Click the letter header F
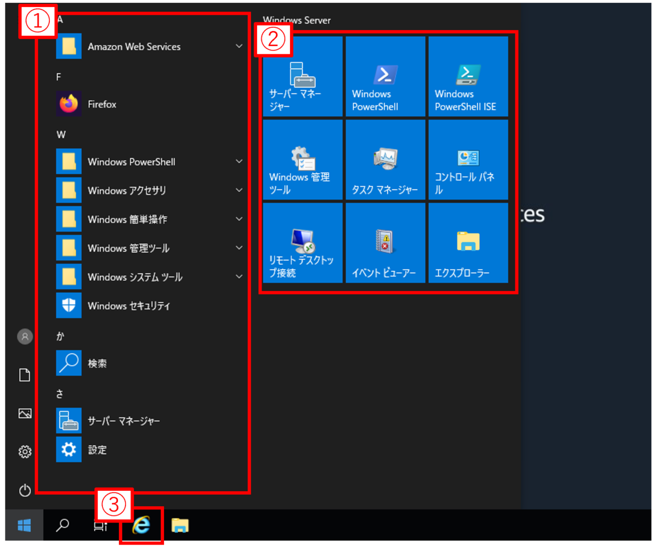 point(59,77)
